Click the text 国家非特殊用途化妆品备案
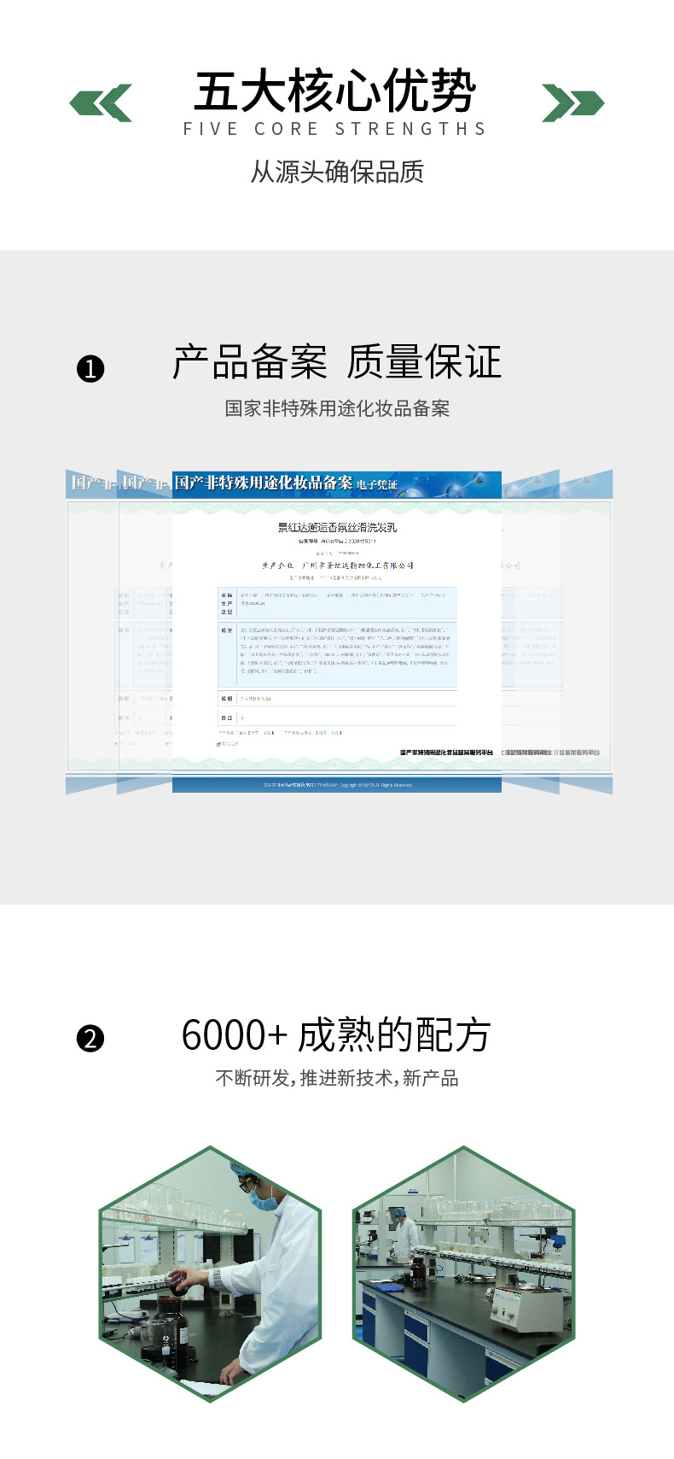 point(337,408)
